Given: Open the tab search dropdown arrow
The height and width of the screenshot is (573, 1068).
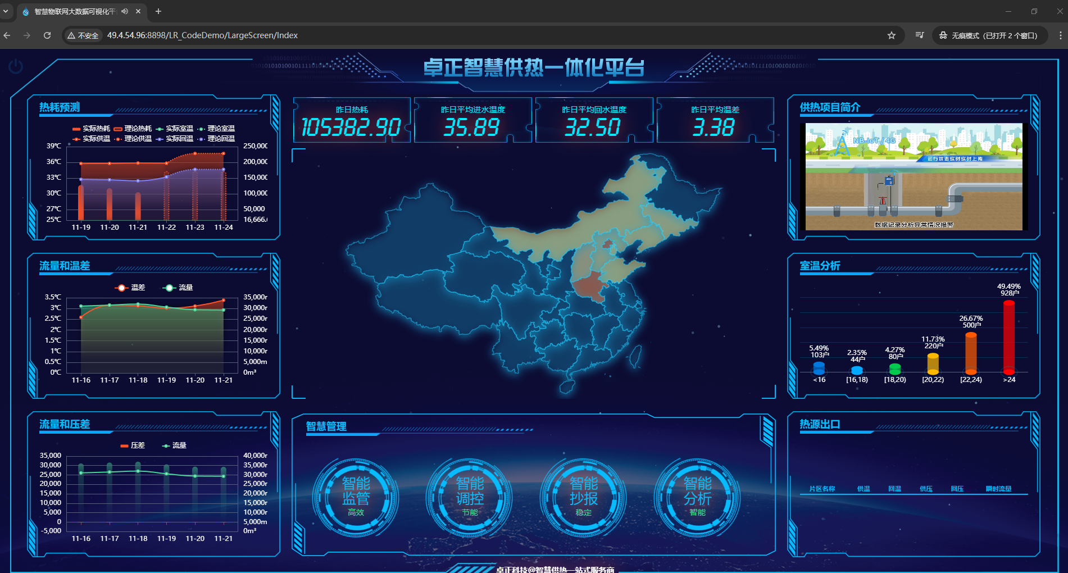Looking at the screenshot, I should coord(6,11).
